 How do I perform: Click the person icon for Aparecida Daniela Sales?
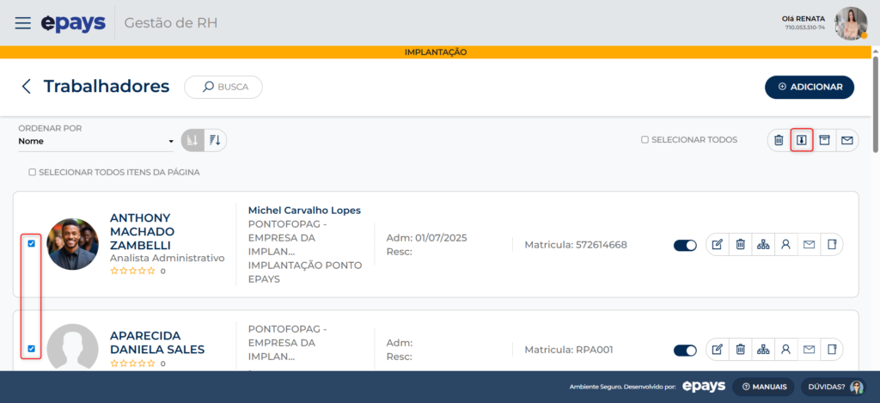(x=785, y=350)
